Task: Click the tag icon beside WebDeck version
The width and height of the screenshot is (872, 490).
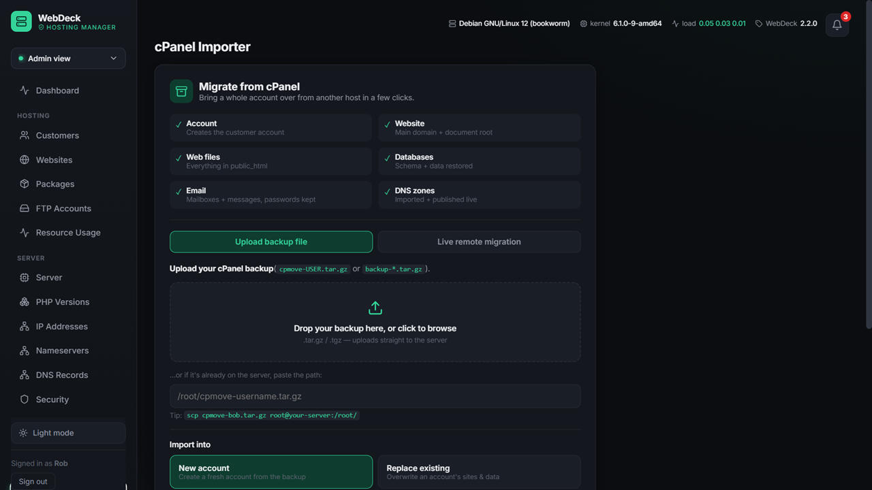Action: click(759, 23)
